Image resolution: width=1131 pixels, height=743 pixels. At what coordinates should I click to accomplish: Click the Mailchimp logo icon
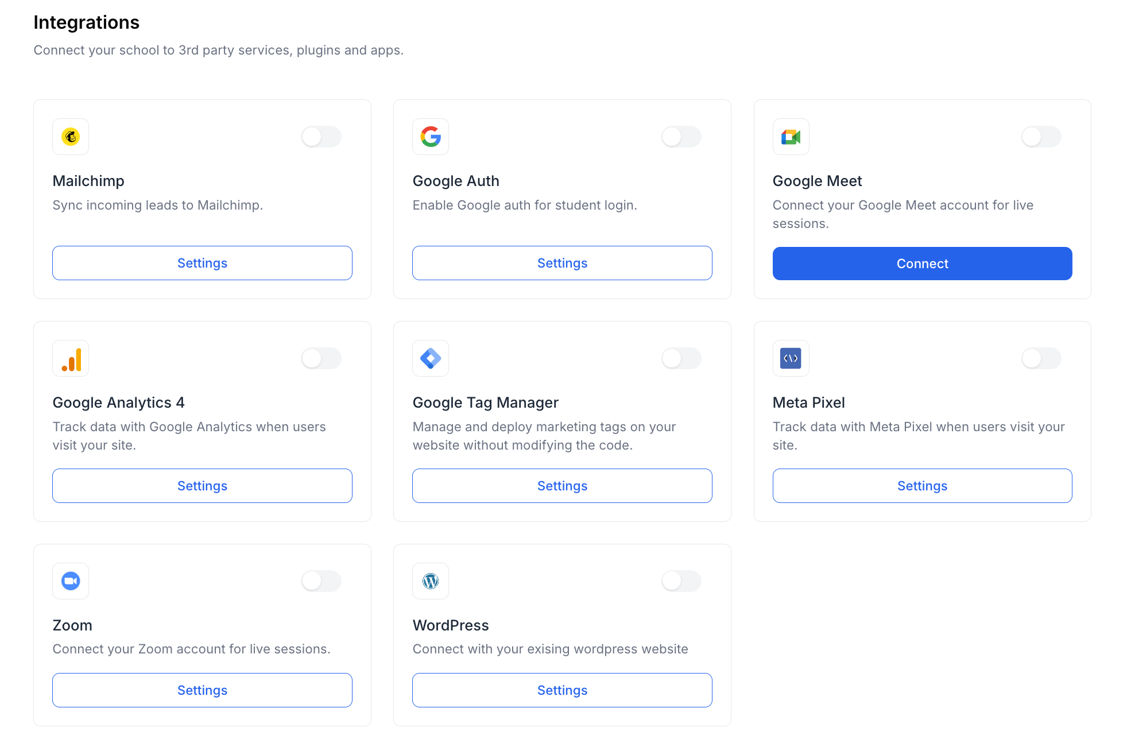tap(71, 137)
